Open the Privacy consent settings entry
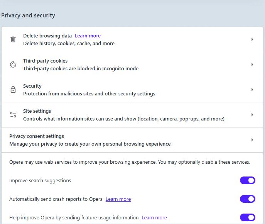265x224 pixels. tap(37, 136)
